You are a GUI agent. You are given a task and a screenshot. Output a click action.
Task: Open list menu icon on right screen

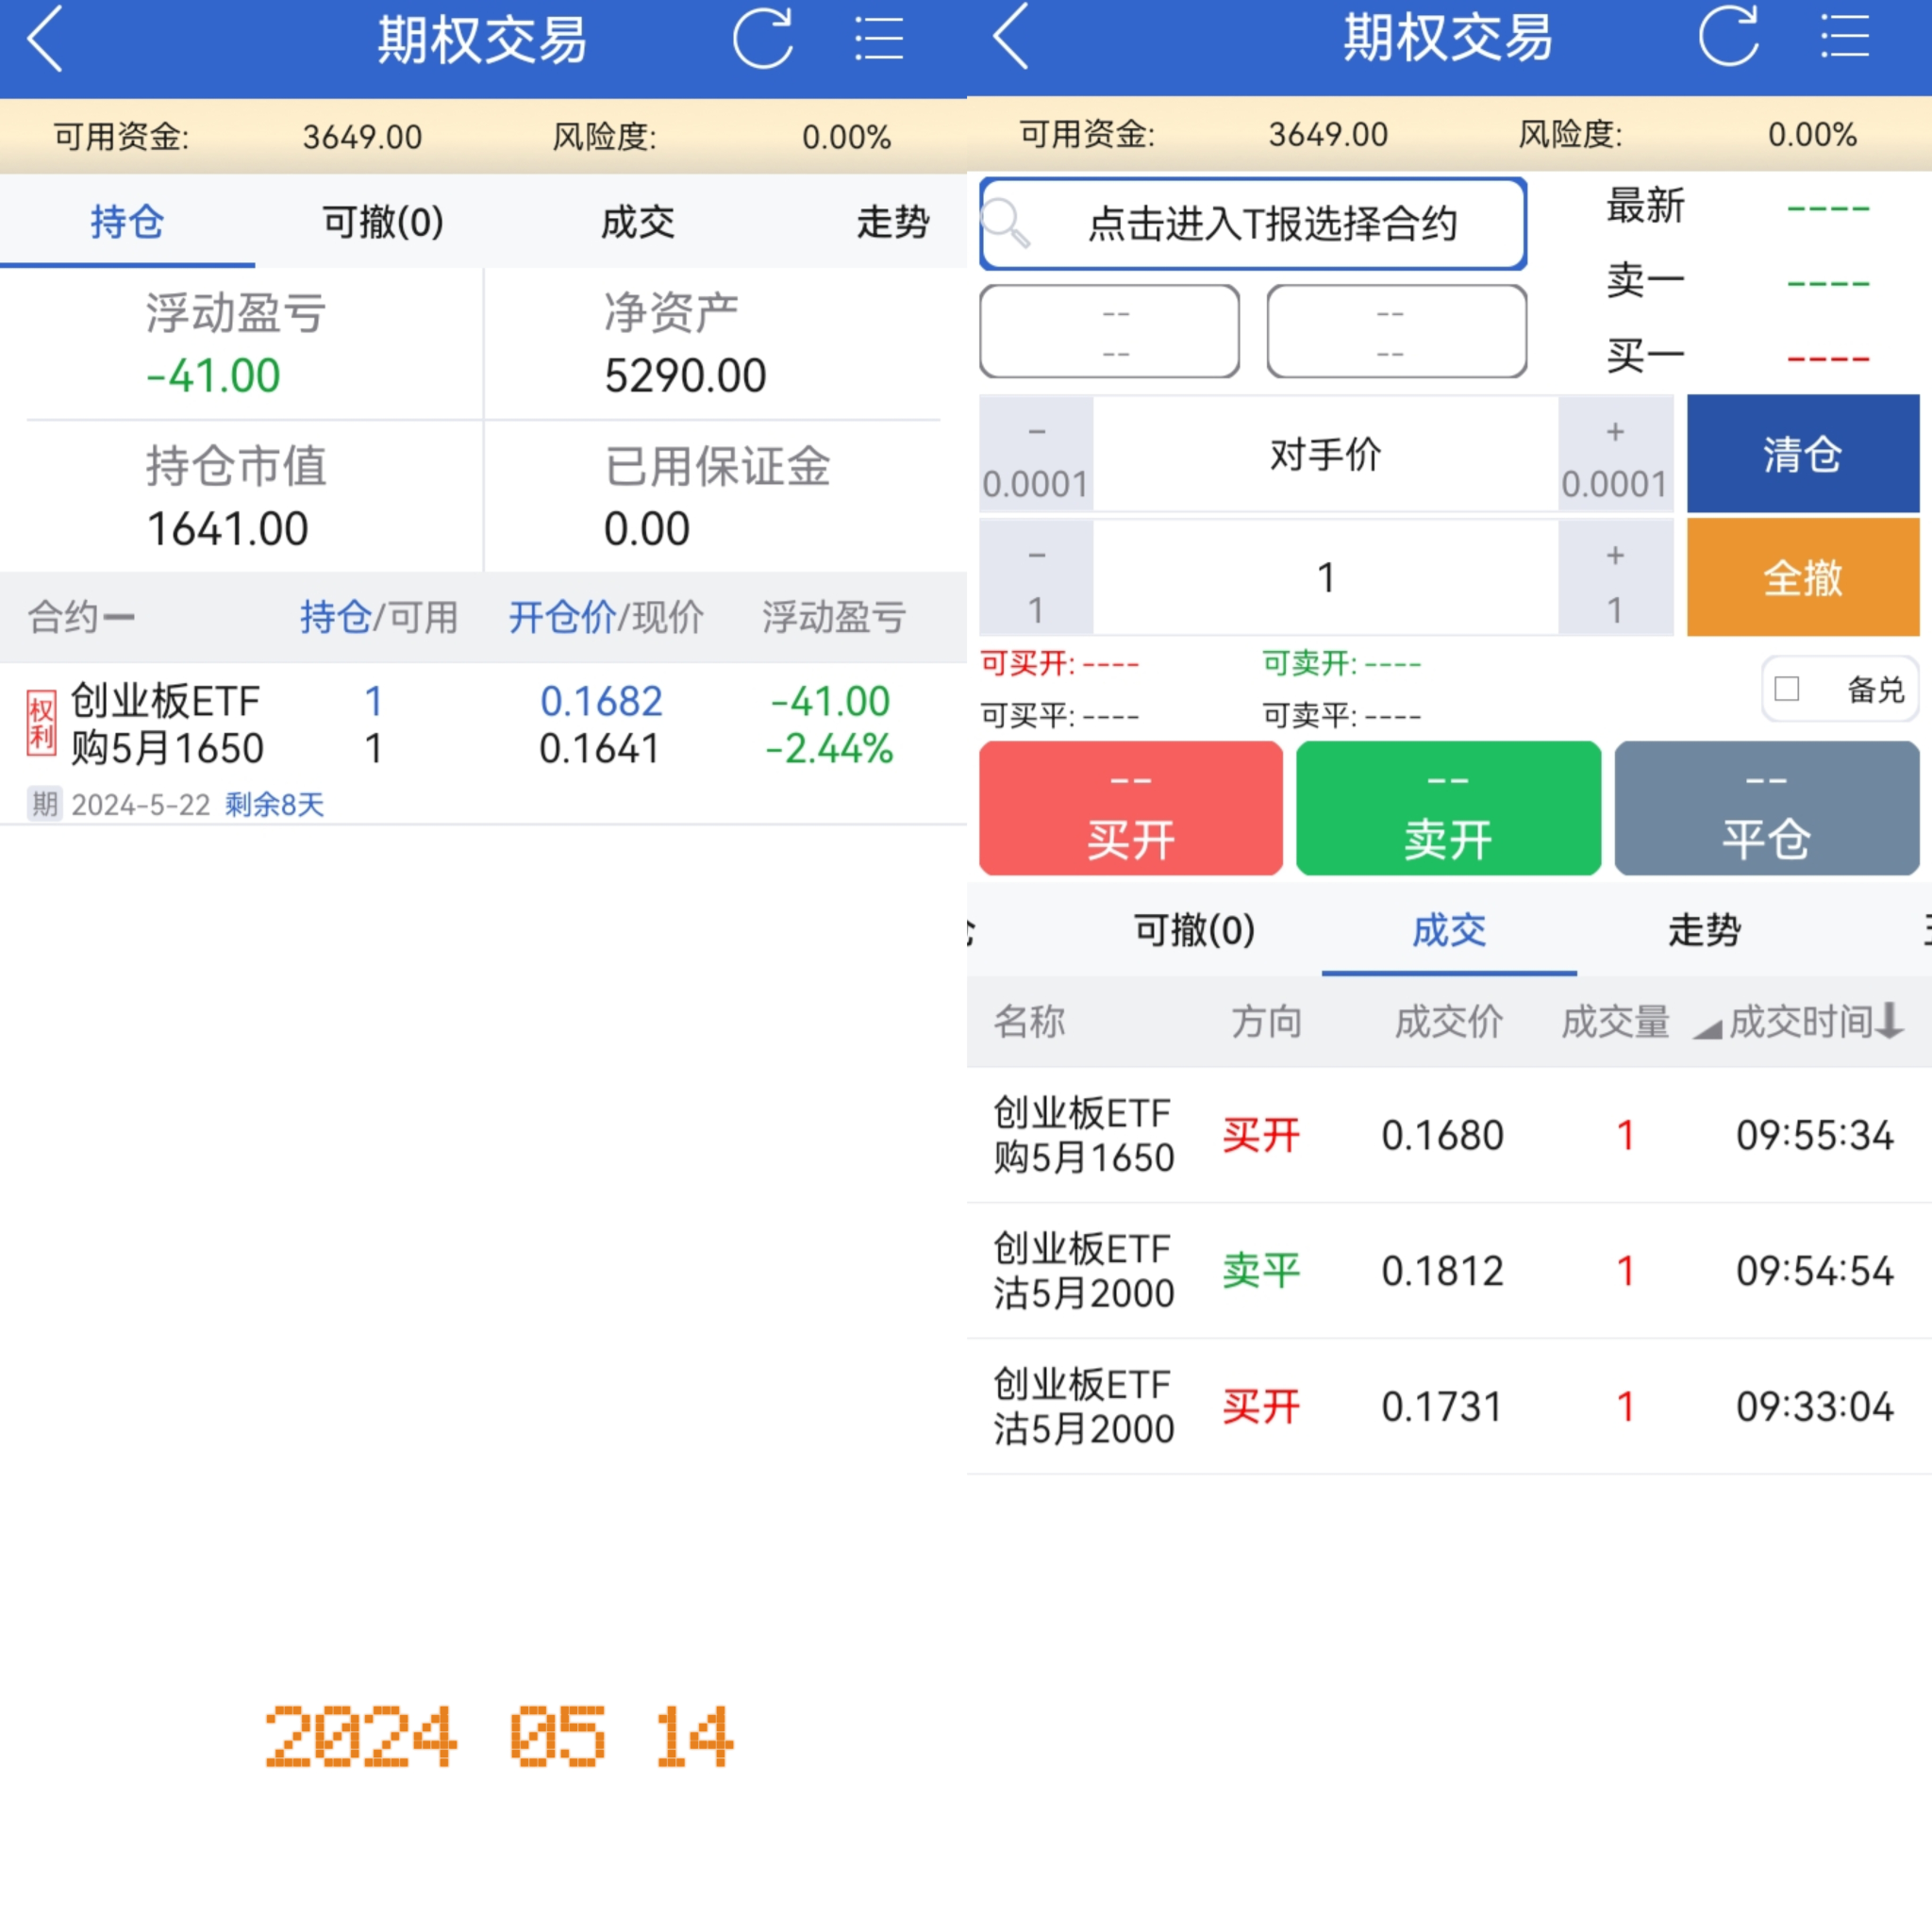point(1844,37)
